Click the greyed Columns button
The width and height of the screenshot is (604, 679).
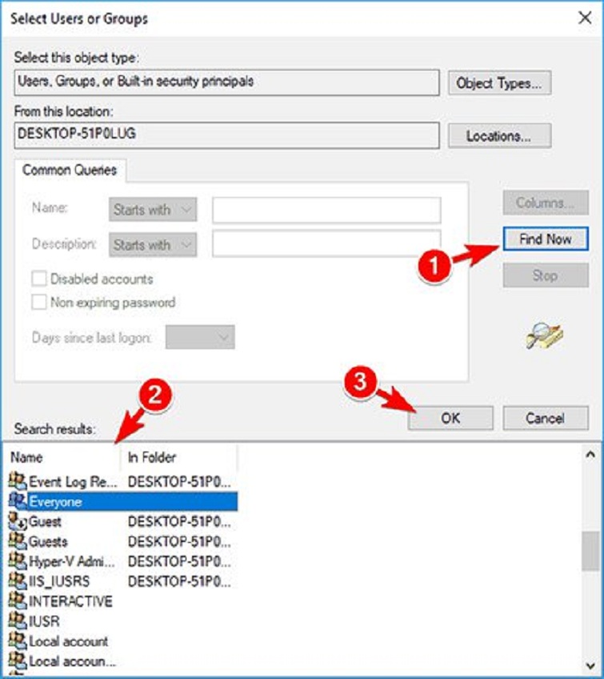click(x=545, y=203)
